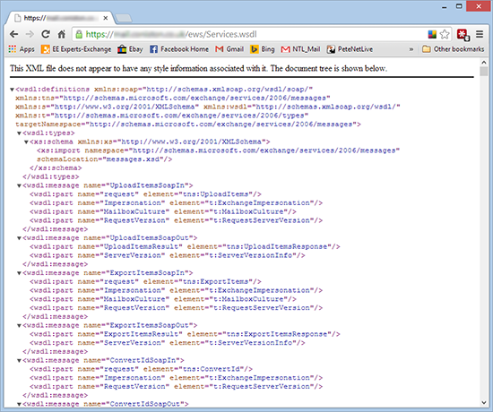Click the UploadItemsResult part line

pyautogui.click(x=185, y=246)
